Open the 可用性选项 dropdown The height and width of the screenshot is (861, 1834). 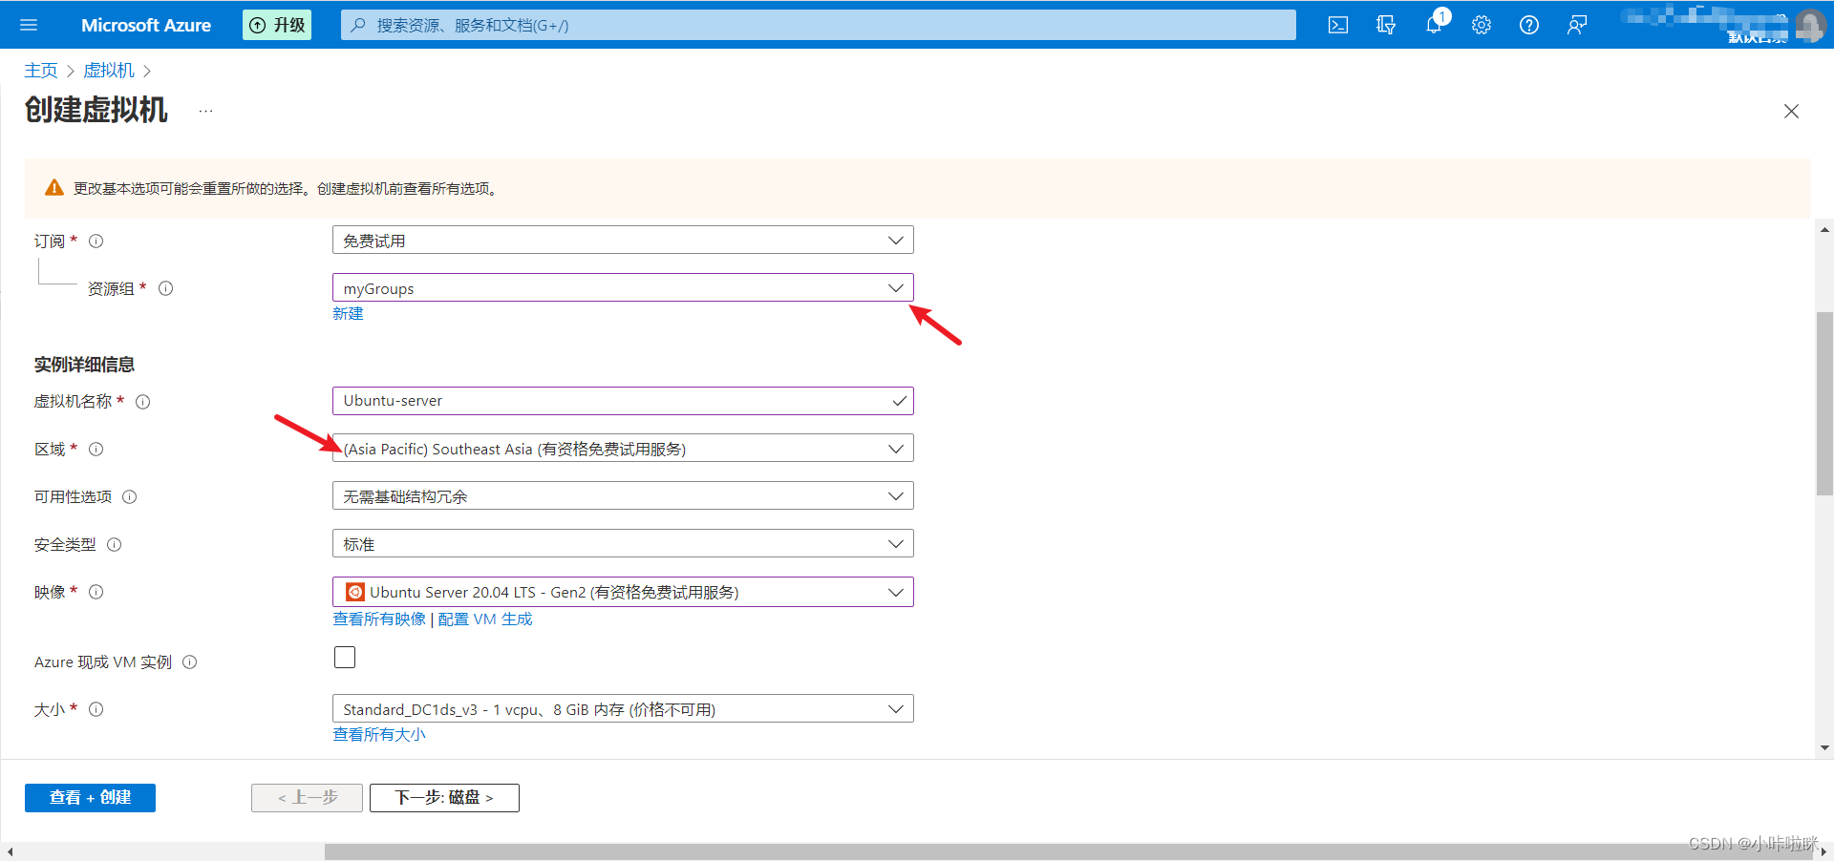click(x=623, y=495)
